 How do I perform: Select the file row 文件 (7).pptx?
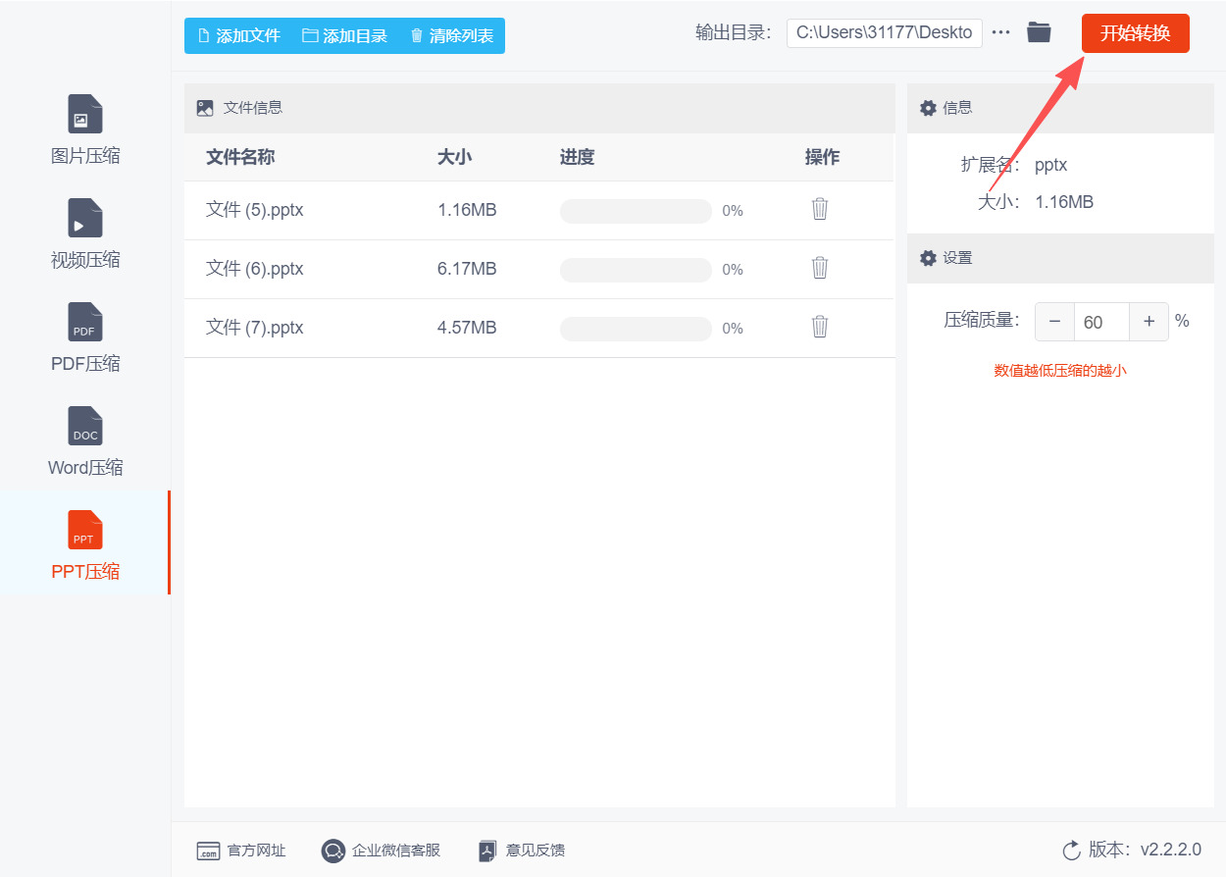[538, 328]
